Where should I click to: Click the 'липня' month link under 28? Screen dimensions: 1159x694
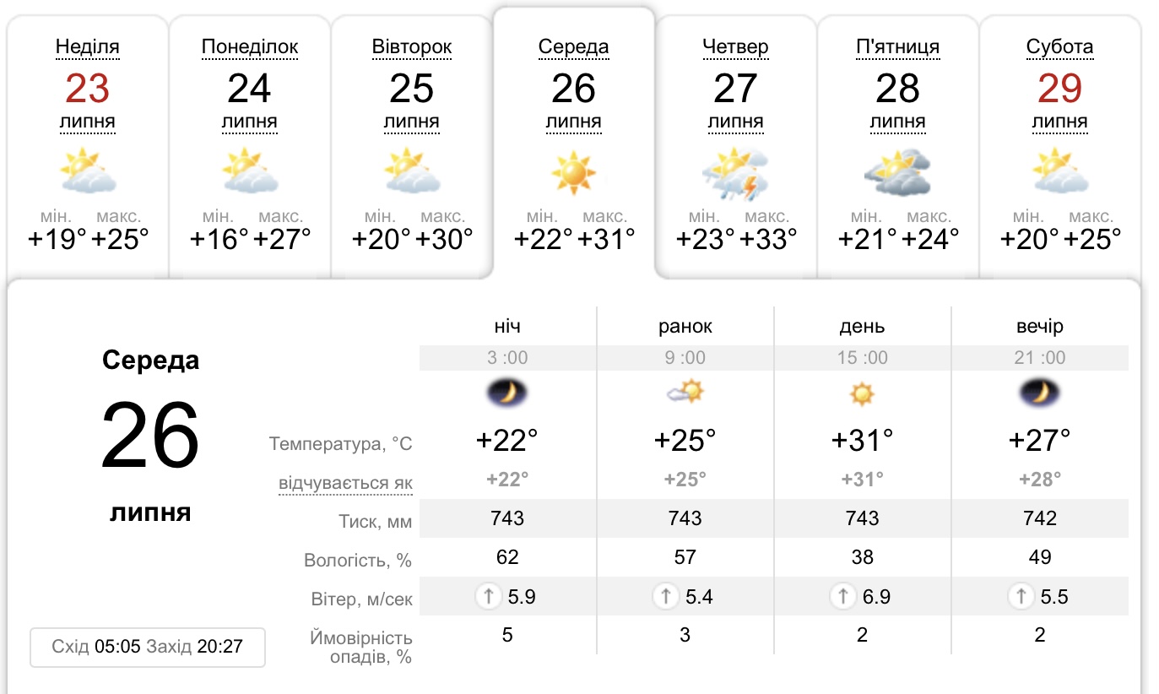897,122
